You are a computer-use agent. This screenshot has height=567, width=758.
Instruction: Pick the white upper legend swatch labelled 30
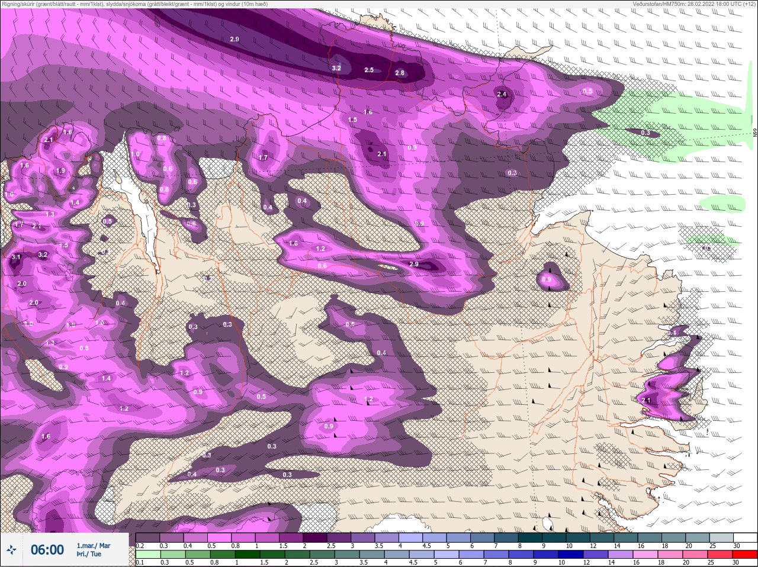(746, 537)
